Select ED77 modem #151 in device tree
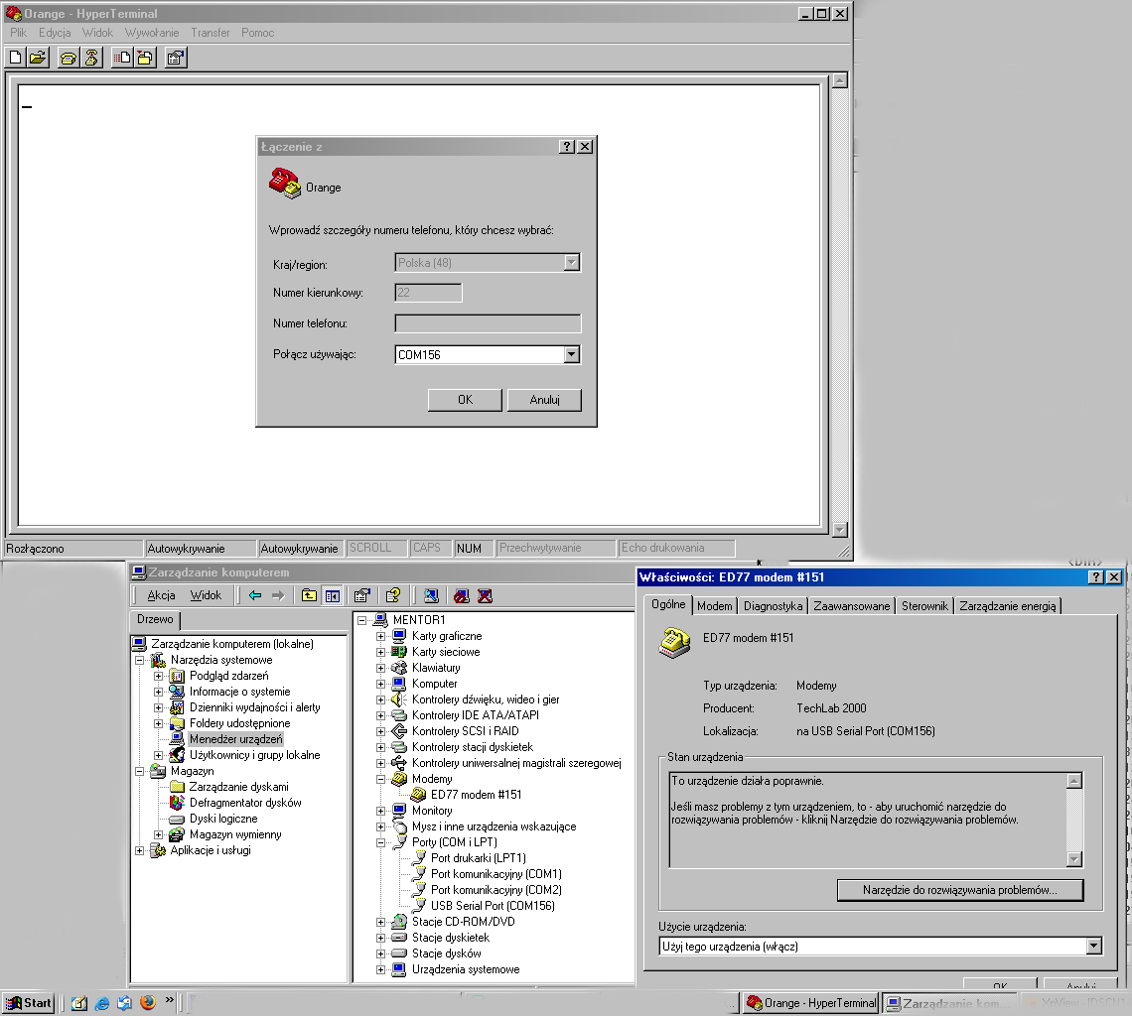The width and height of the screenshot is (1132, 1016). click(x=476, y=795)
